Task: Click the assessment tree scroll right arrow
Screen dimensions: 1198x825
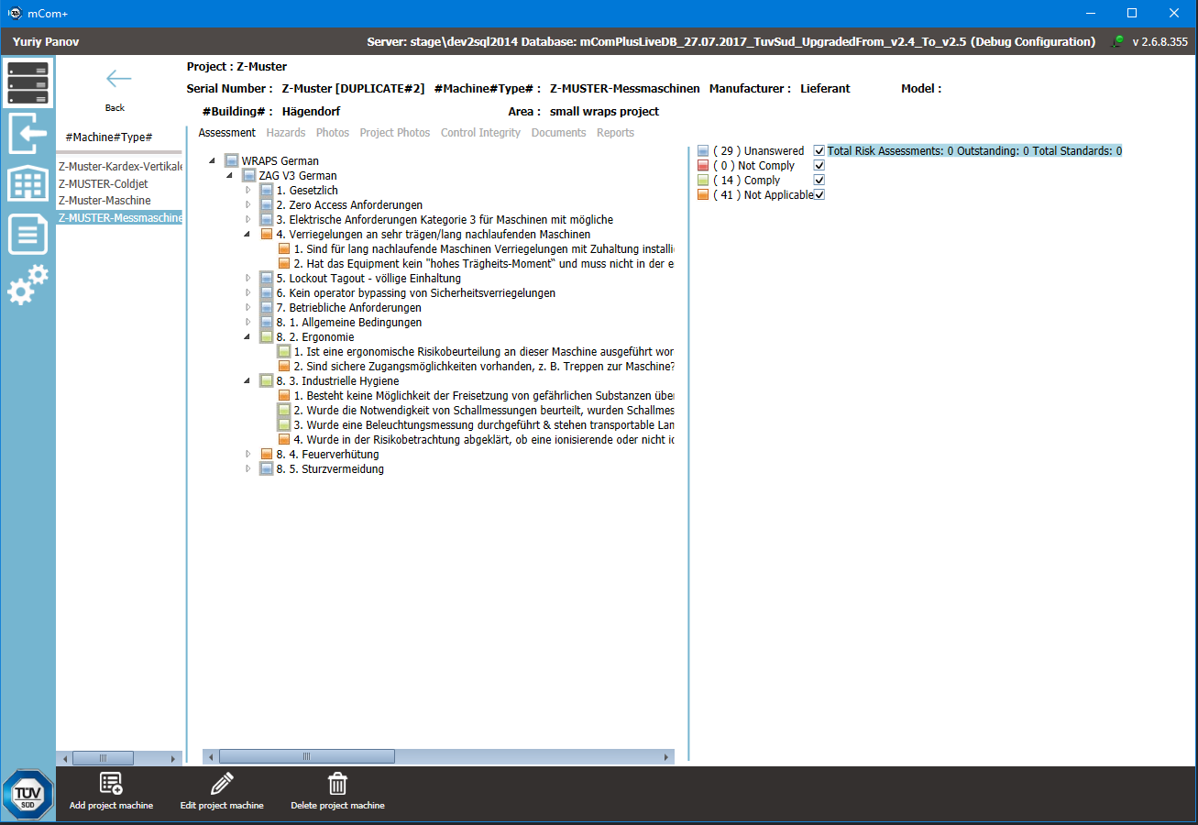Action: pos(667,756)
